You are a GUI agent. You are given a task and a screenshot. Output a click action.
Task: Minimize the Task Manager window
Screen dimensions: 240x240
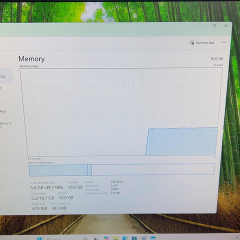(x=203, y=26)
